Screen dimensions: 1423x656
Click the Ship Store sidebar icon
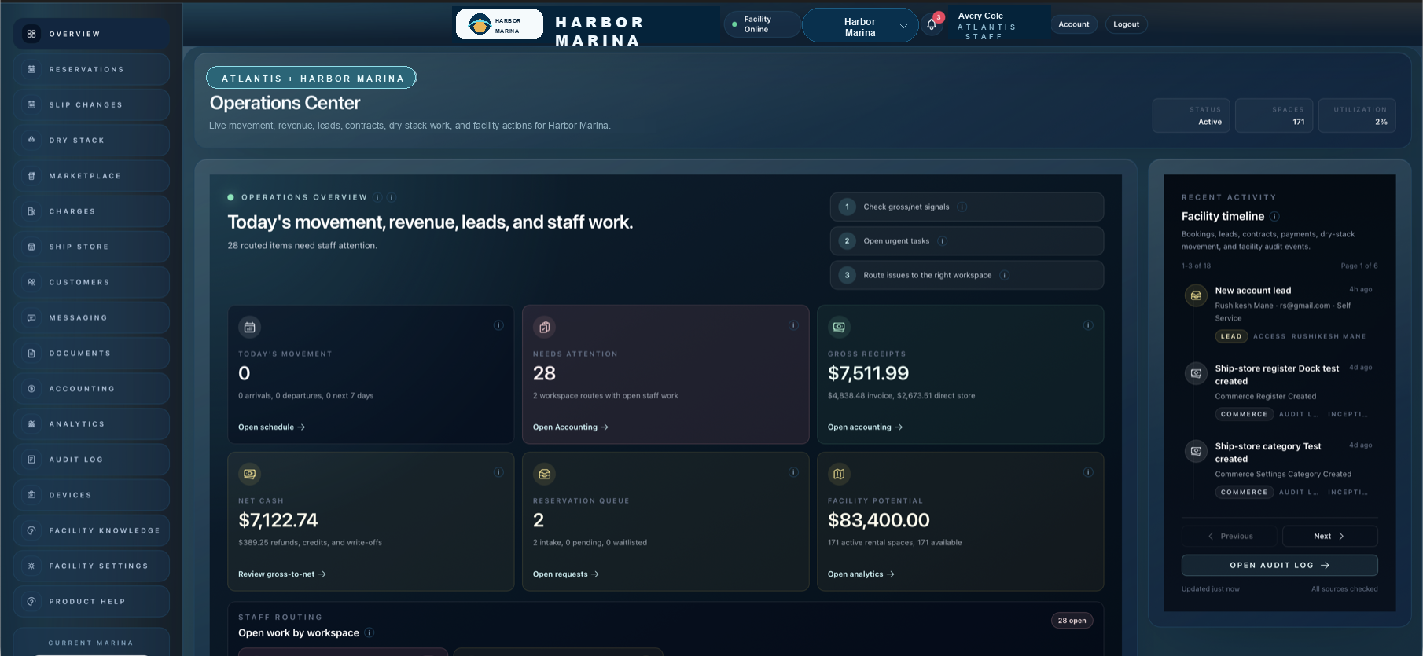pyautogui.click(x=31, y=247)
